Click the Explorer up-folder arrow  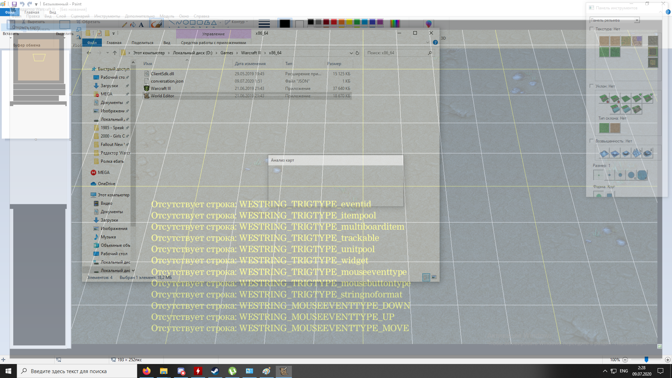click(x=115, y=53)
